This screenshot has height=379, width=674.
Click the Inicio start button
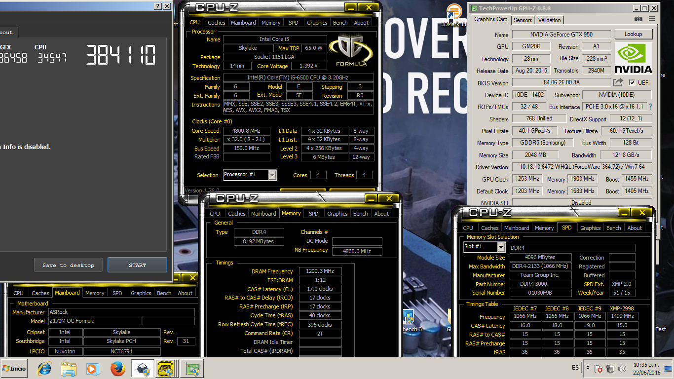click(x=14, y=369)
